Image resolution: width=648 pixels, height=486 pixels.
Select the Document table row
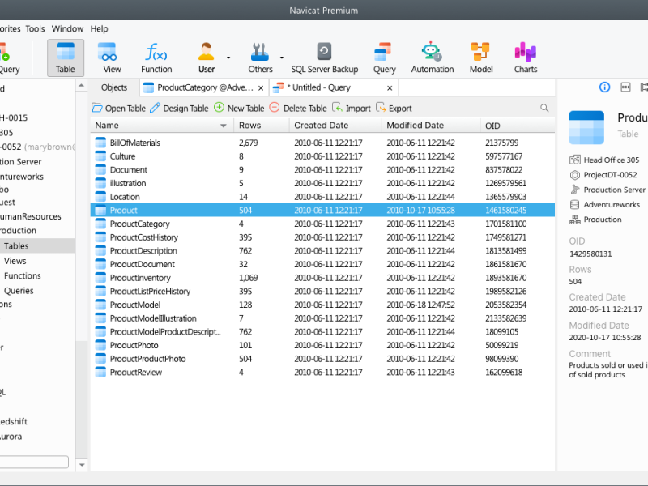pyautogui.click(x=322, y=170)
